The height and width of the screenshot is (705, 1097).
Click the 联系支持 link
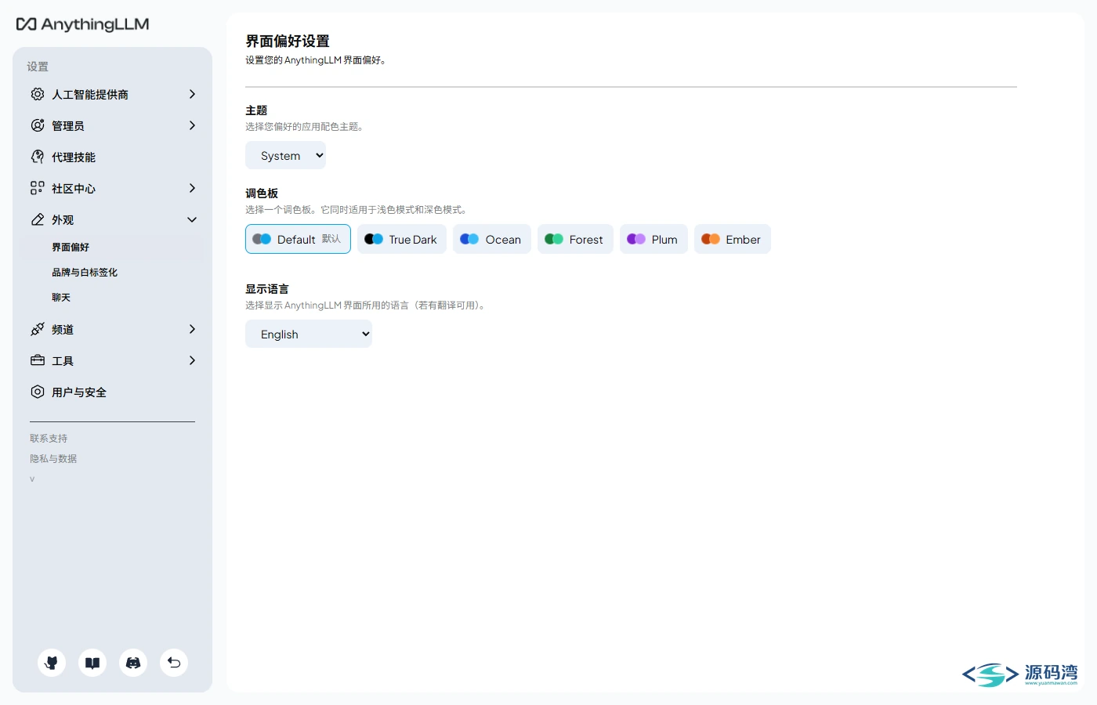[x=49, y=438]
